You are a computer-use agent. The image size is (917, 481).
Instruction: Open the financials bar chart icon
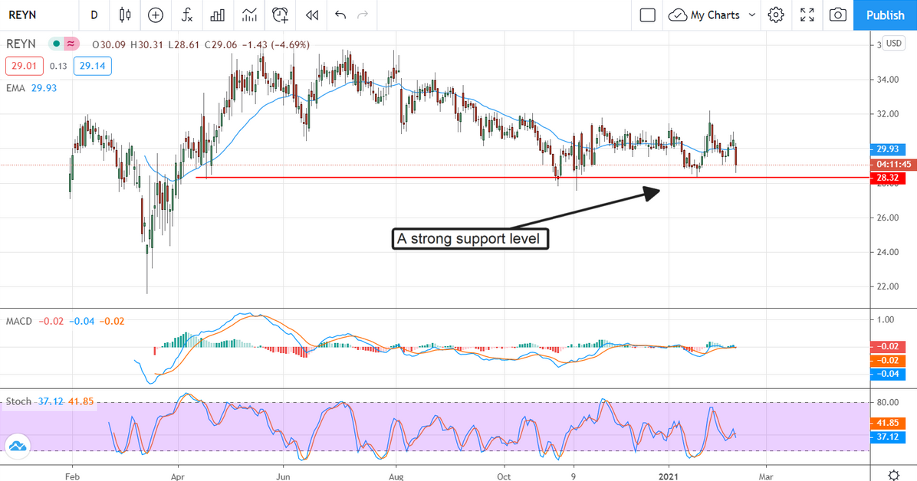click(x=218, y=15)
